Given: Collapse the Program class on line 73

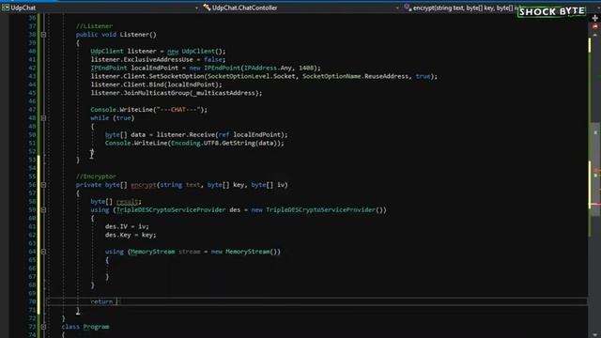Looking at the screenshot, I should pos(43,327).
